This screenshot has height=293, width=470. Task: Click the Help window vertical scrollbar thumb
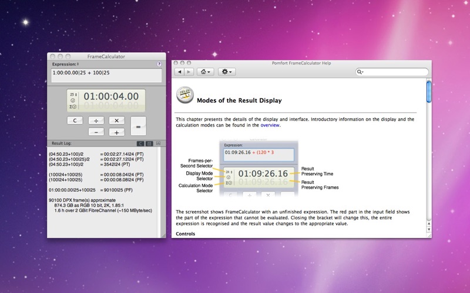tap(429, 93)
